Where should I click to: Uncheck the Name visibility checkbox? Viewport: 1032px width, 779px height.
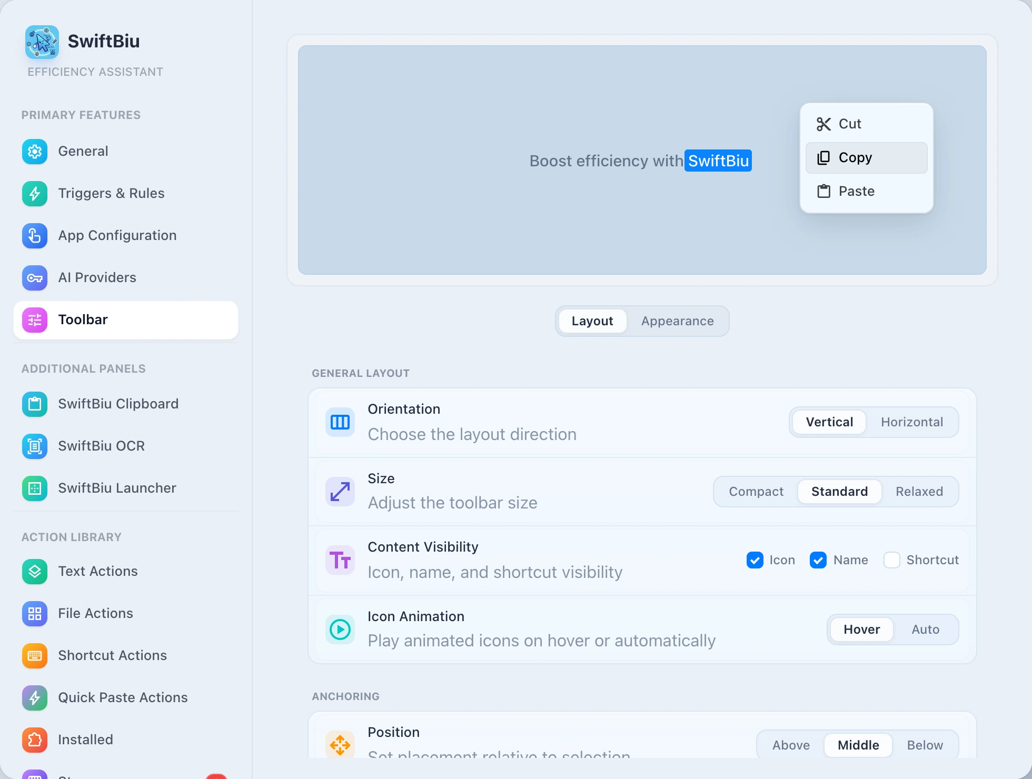[818, 560]
